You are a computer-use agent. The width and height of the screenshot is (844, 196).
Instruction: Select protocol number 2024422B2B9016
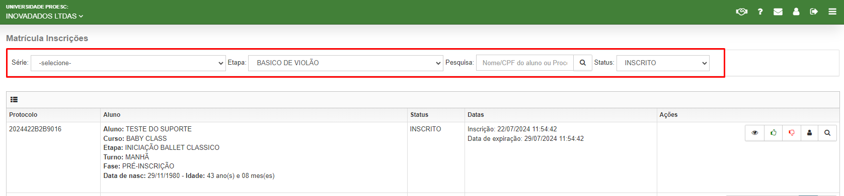[35, 129]
